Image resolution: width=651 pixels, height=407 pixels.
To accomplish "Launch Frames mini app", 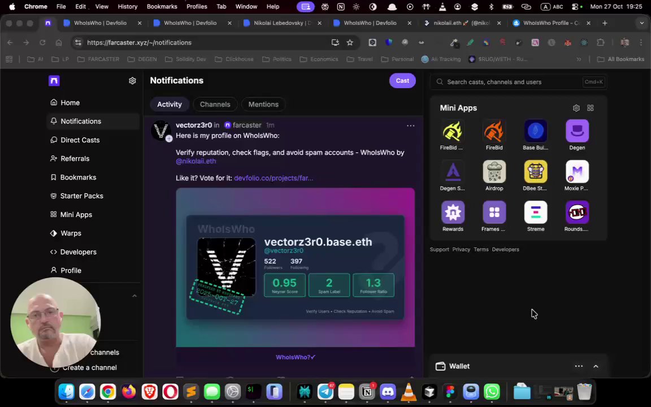I will tap(494, 217).
